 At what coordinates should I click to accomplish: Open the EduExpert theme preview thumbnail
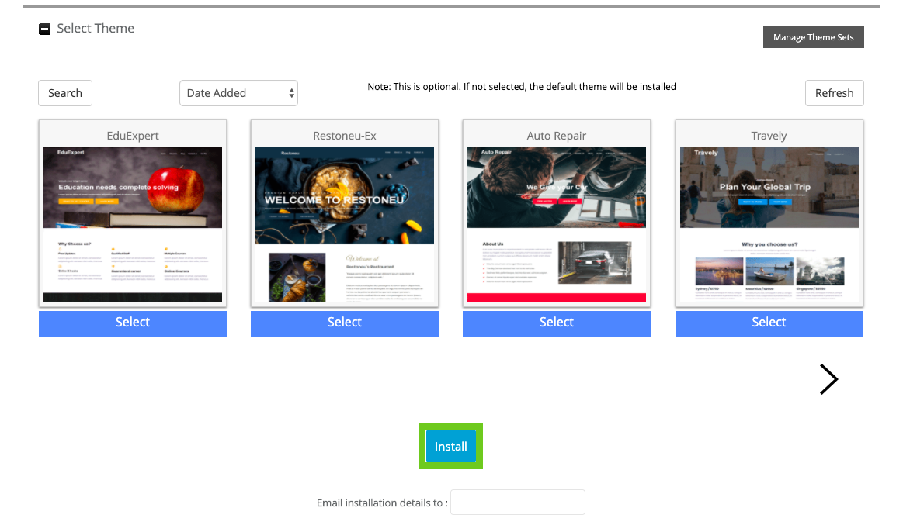[133, 225]
